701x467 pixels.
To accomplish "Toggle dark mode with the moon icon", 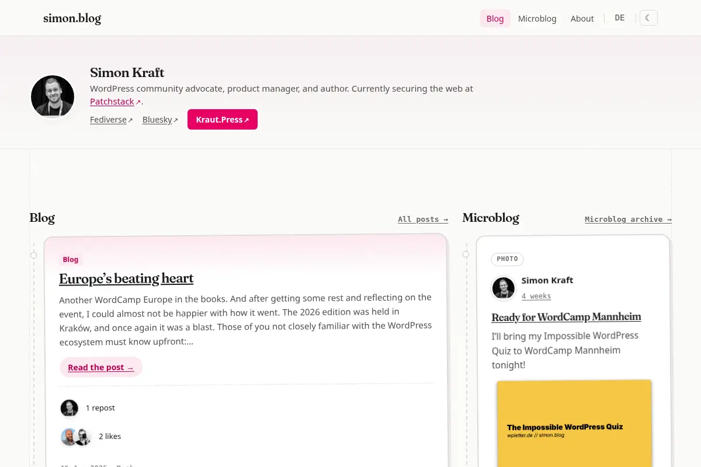I will pos(648,18).
